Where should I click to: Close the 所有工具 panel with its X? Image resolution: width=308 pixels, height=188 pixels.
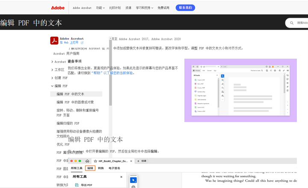[121, 177]
